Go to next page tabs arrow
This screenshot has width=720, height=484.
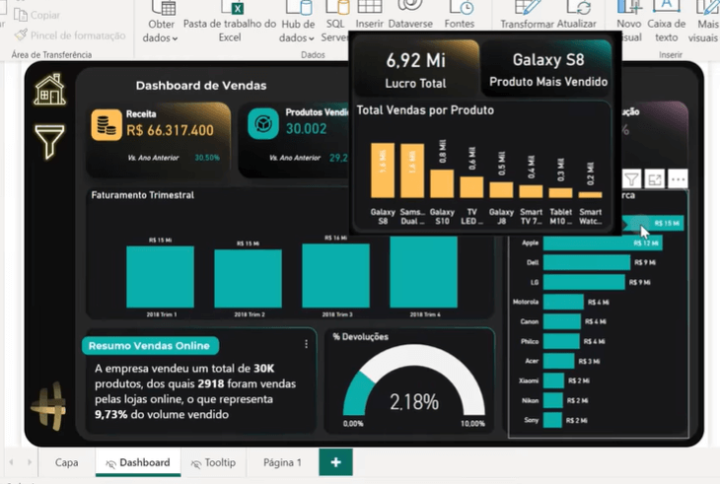29,462
